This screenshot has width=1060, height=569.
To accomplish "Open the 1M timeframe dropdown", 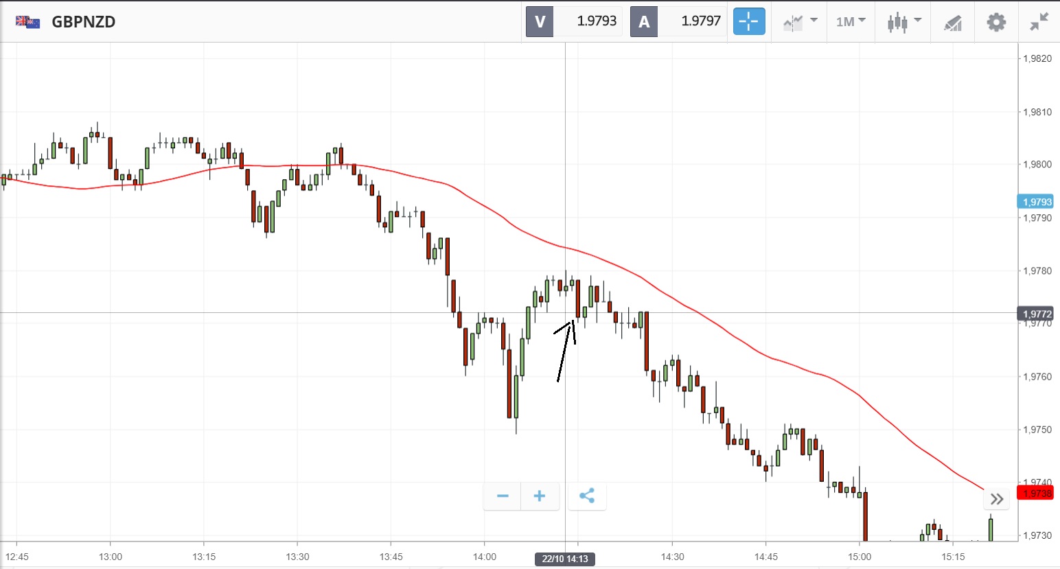I will point(851,22).
